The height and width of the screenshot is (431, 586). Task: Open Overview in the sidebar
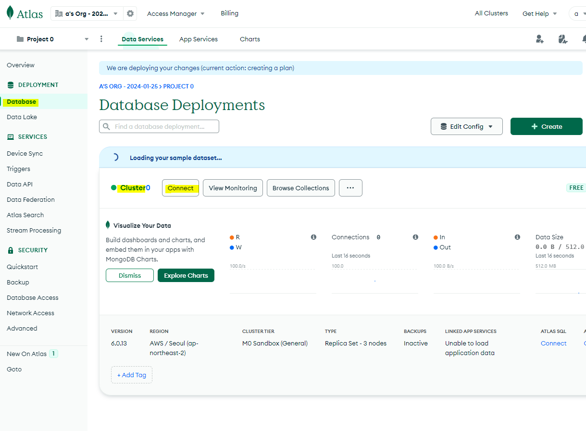click(21, 65)
